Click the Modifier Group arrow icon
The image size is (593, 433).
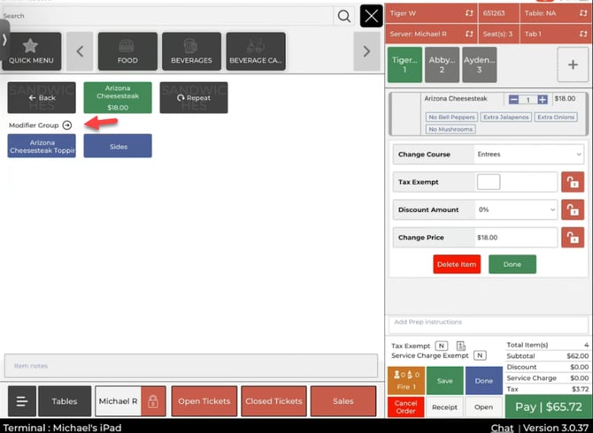point(67,125)
